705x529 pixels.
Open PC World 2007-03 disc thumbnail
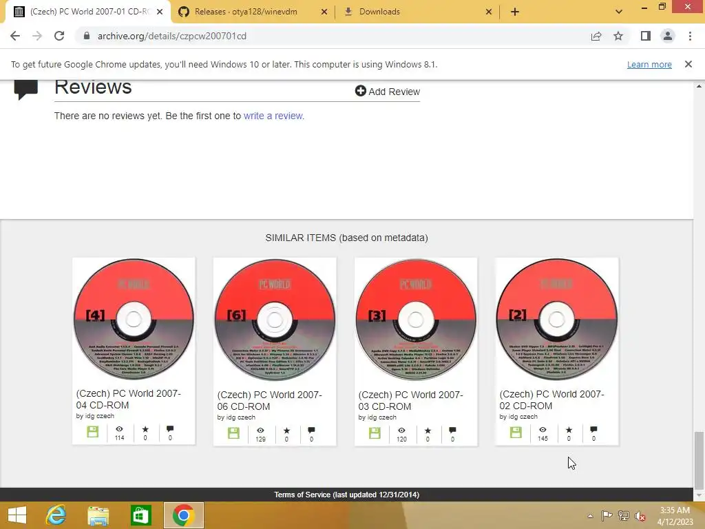(416, 320)
